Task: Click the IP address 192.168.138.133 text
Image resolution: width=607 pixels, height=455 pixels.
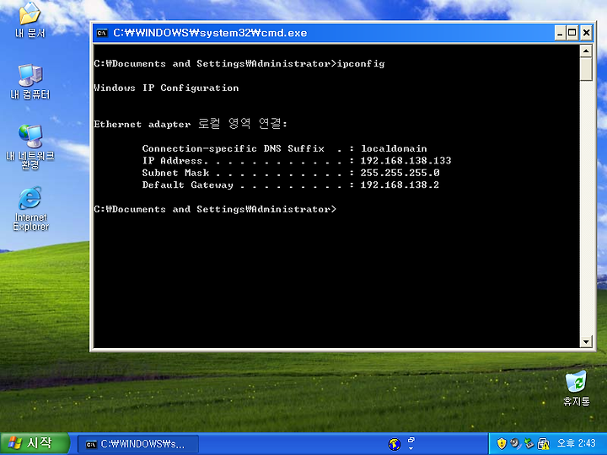Action: pyautogui.click(x=406, y=161)
